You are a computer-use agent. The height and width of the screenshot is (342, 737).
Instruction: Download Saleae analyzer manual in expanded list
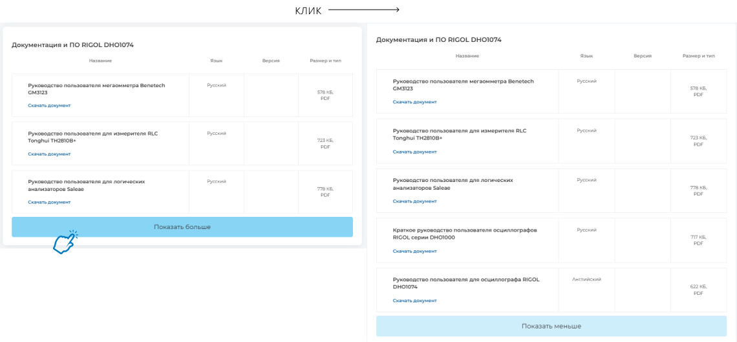[414, 201]
